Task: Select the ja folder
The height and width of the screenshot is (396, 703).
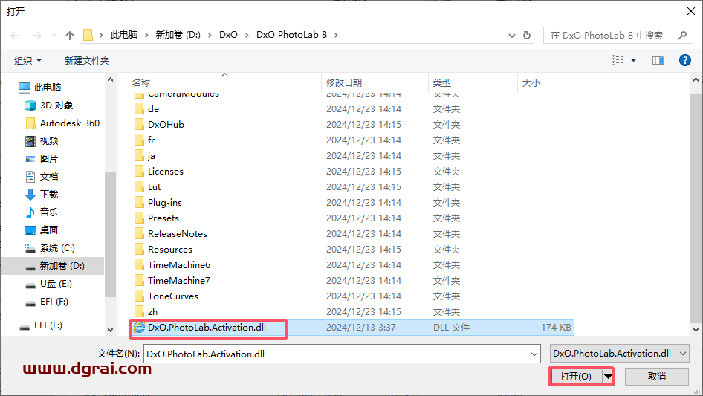Action: pos(151,155)
